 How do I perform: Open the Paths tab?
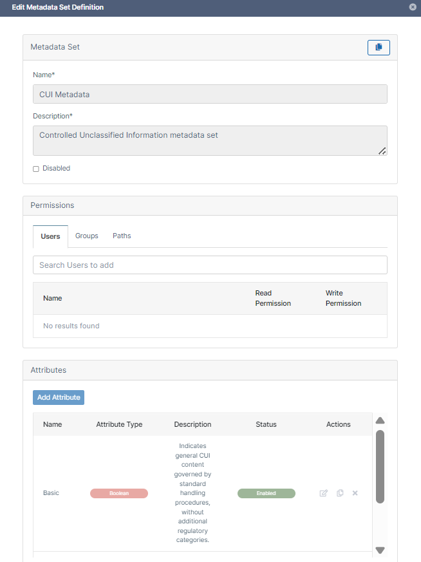coord(122,236)
